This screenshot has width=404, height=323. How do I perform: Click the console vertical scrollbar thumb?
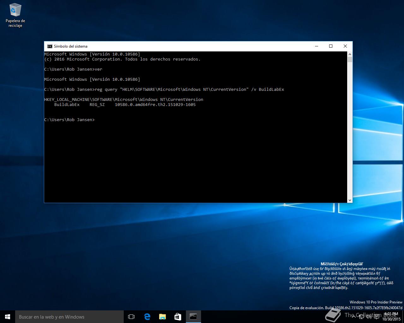click(x=350, y=60)
